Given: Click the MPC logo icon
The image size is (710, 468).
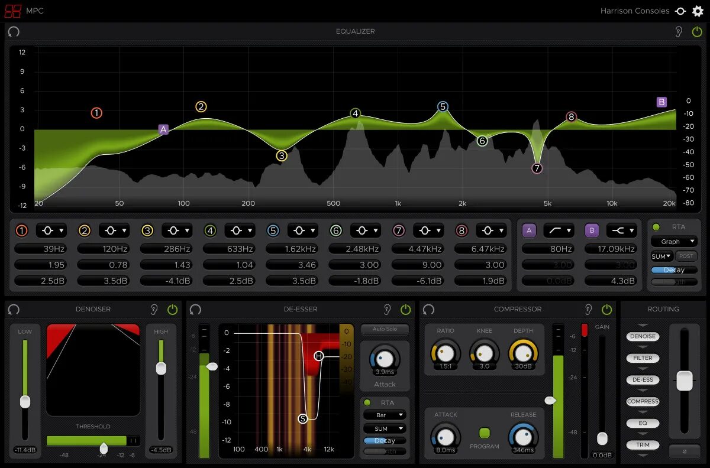Looking at the screenshot, I should (x=12, y=11).
